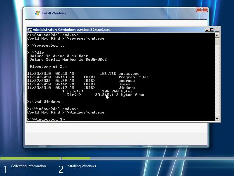Click 'X:\Windows>del cmd.exe' command line
Image resolution: width=234 pixels, height=176 pixels.
pyautogui.click(x=53, y=109)
